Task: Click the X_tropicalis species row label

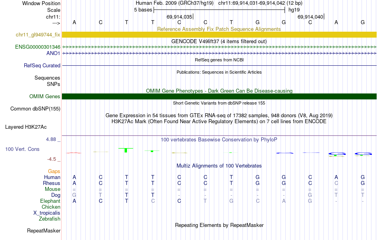Action: (x=47, y=213)
